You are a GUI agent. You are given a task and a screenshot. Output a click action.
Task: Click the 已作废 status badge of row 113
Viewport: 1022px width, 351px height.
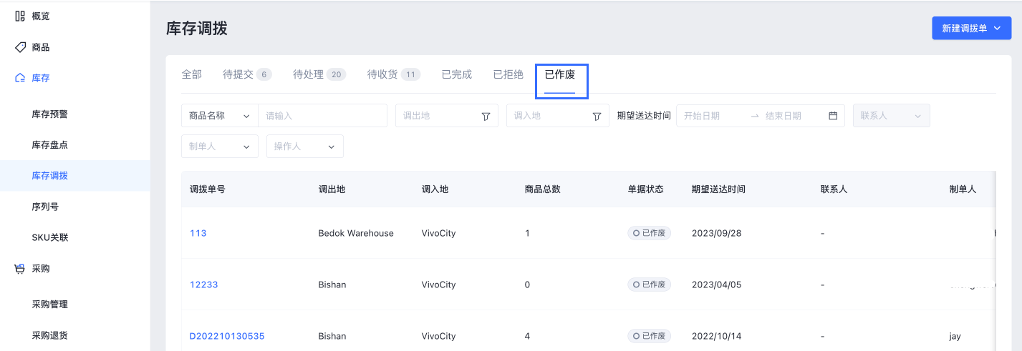tap(650, 233)
